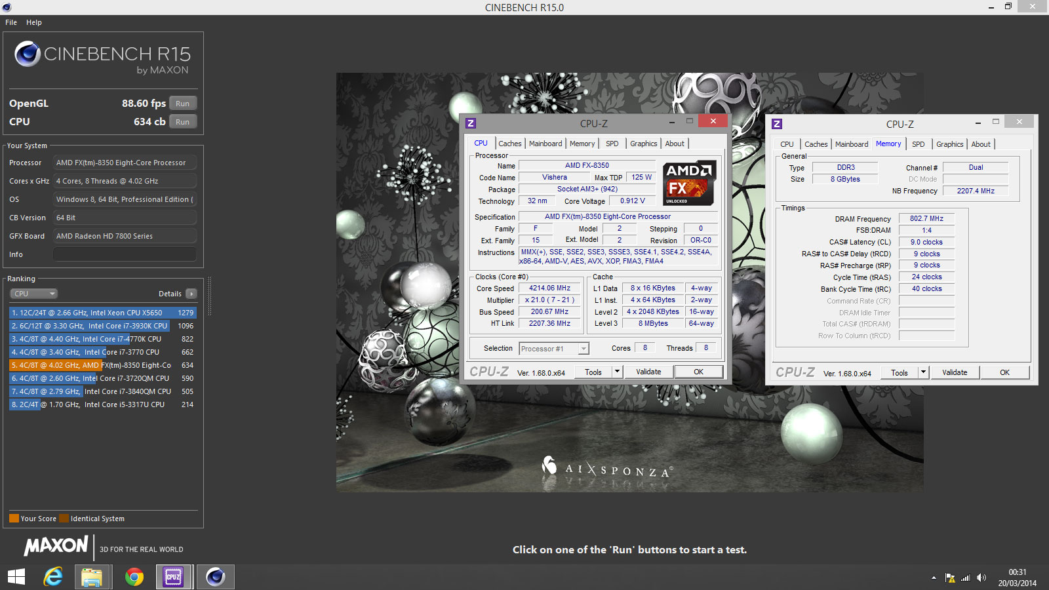Launch Internet Explorer from taskbar
Viewport: 1049px width, 590px height.
(x=53, y=577)
